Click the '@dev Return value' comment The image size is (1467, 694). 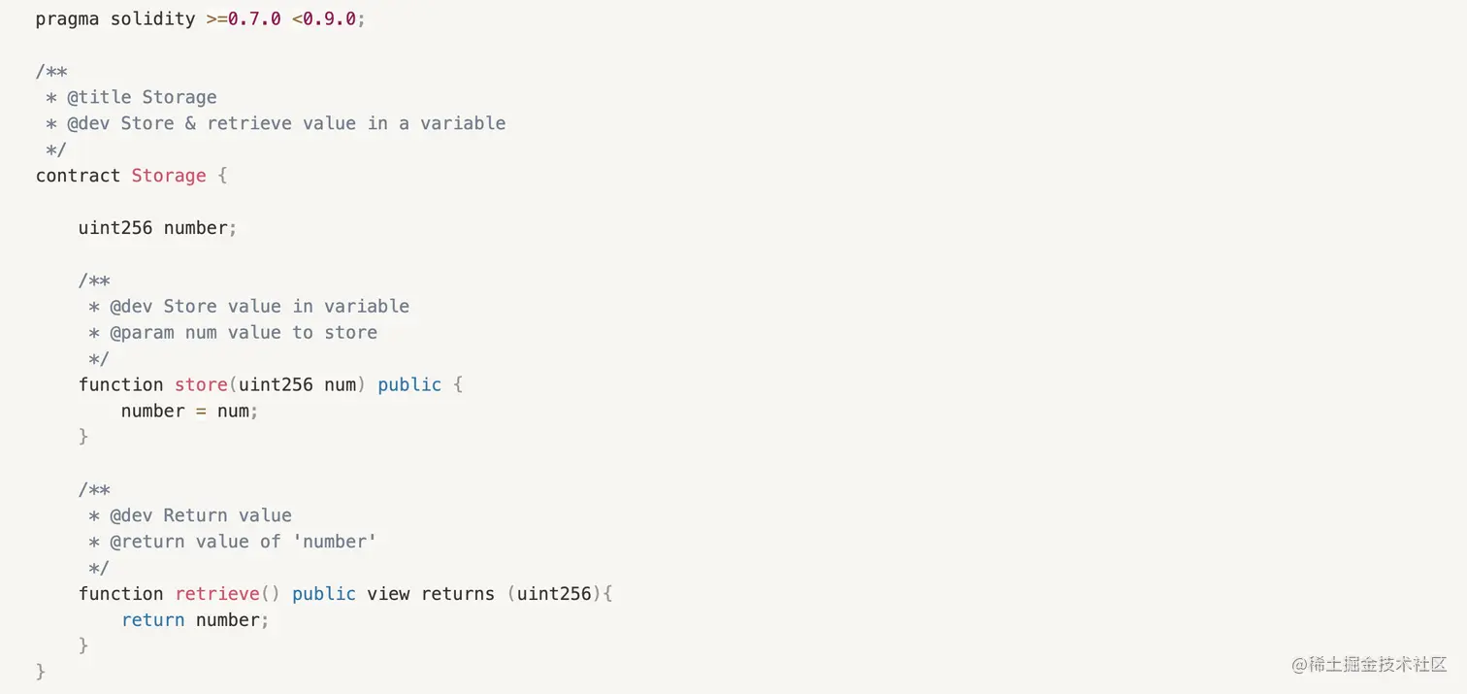tap(201, 515)
